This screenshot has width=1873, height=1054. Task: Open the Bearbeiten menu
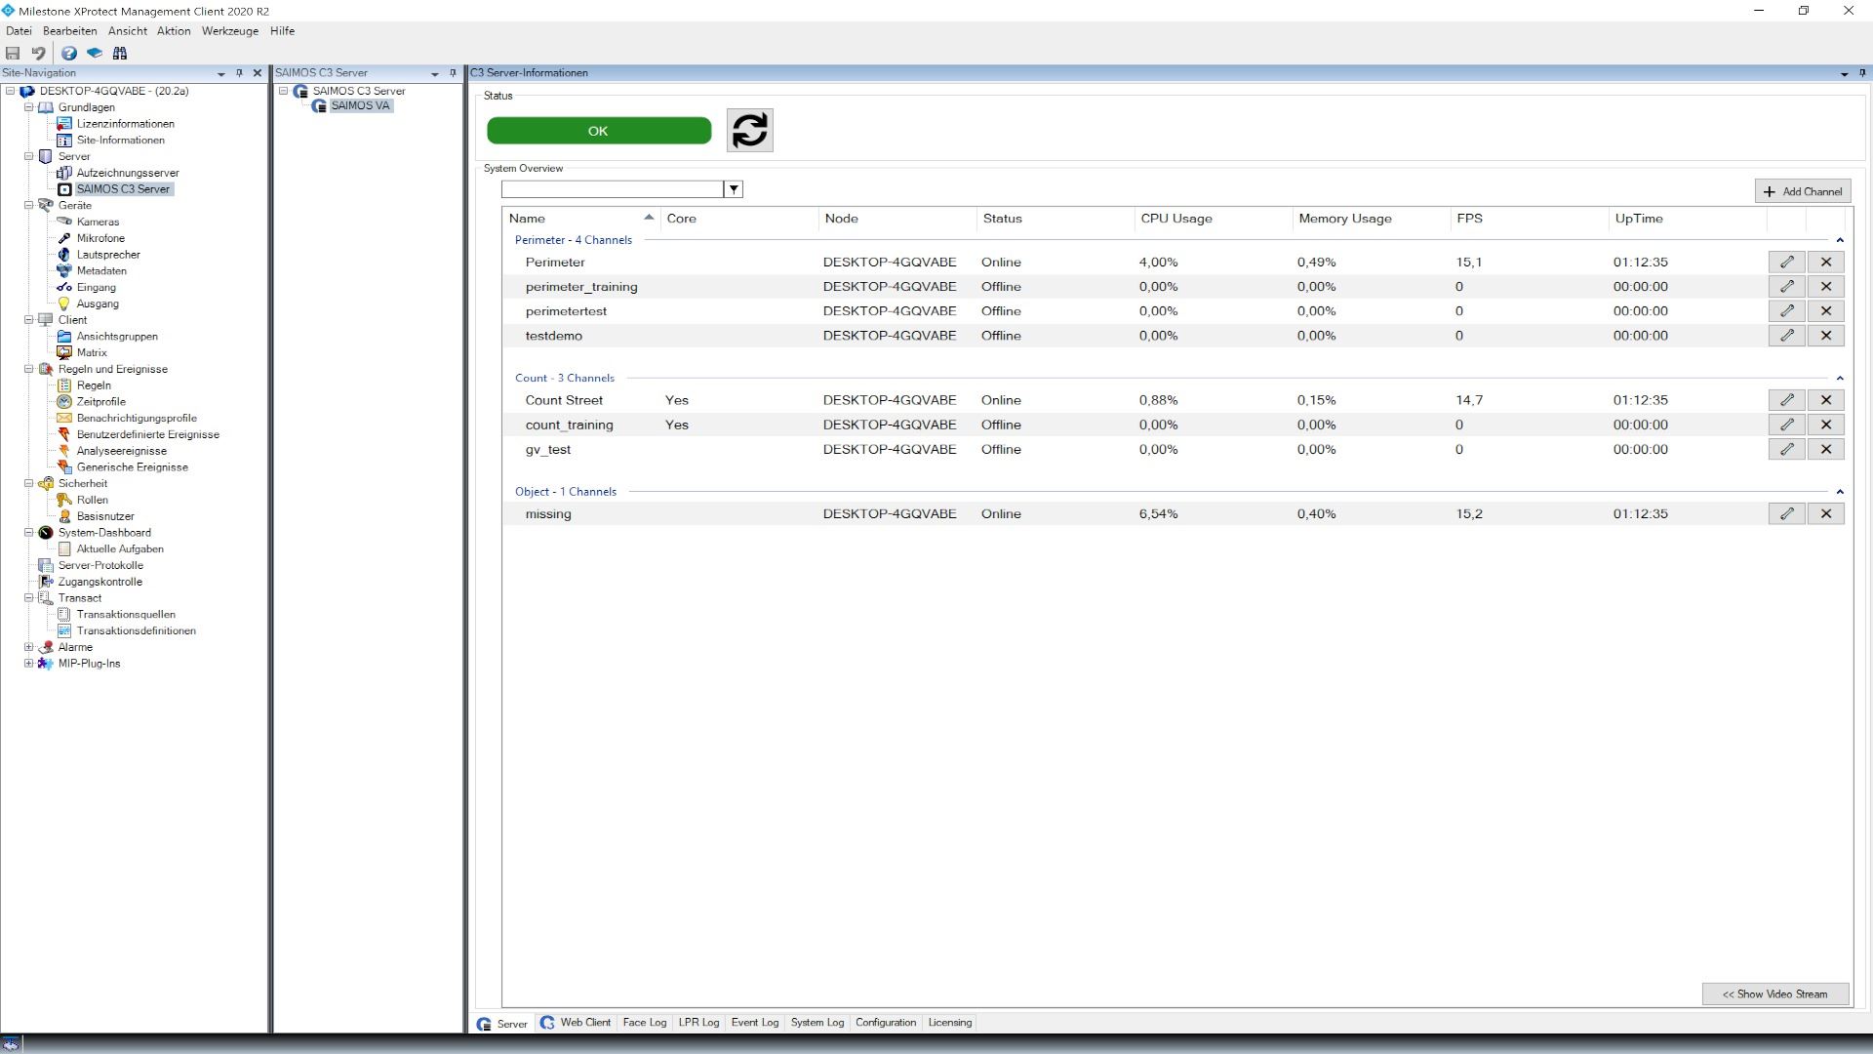(69, 31)
